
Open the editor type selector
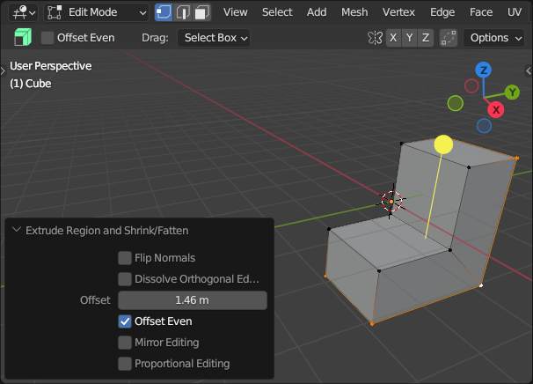(x=23, y=12)
